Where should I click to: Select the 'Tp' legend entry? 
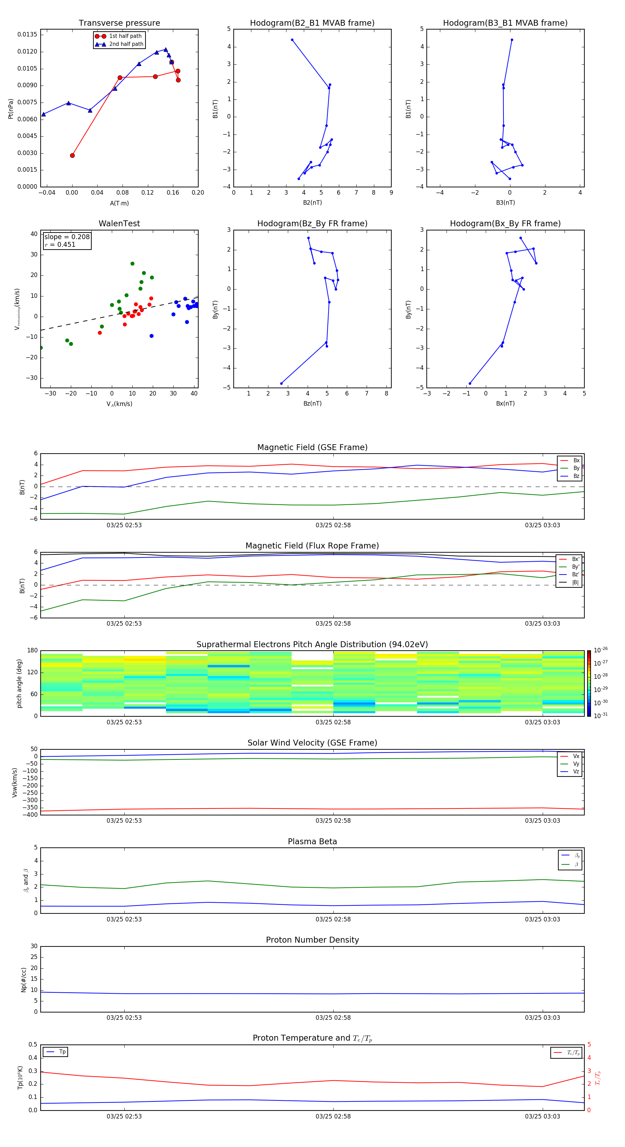(x=56, y=1052)
